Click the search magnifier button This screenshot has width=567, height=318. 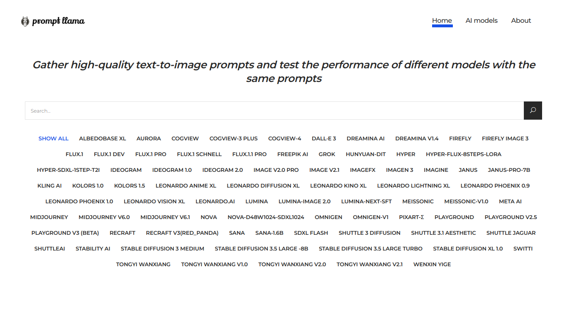[x=533, y=111]
